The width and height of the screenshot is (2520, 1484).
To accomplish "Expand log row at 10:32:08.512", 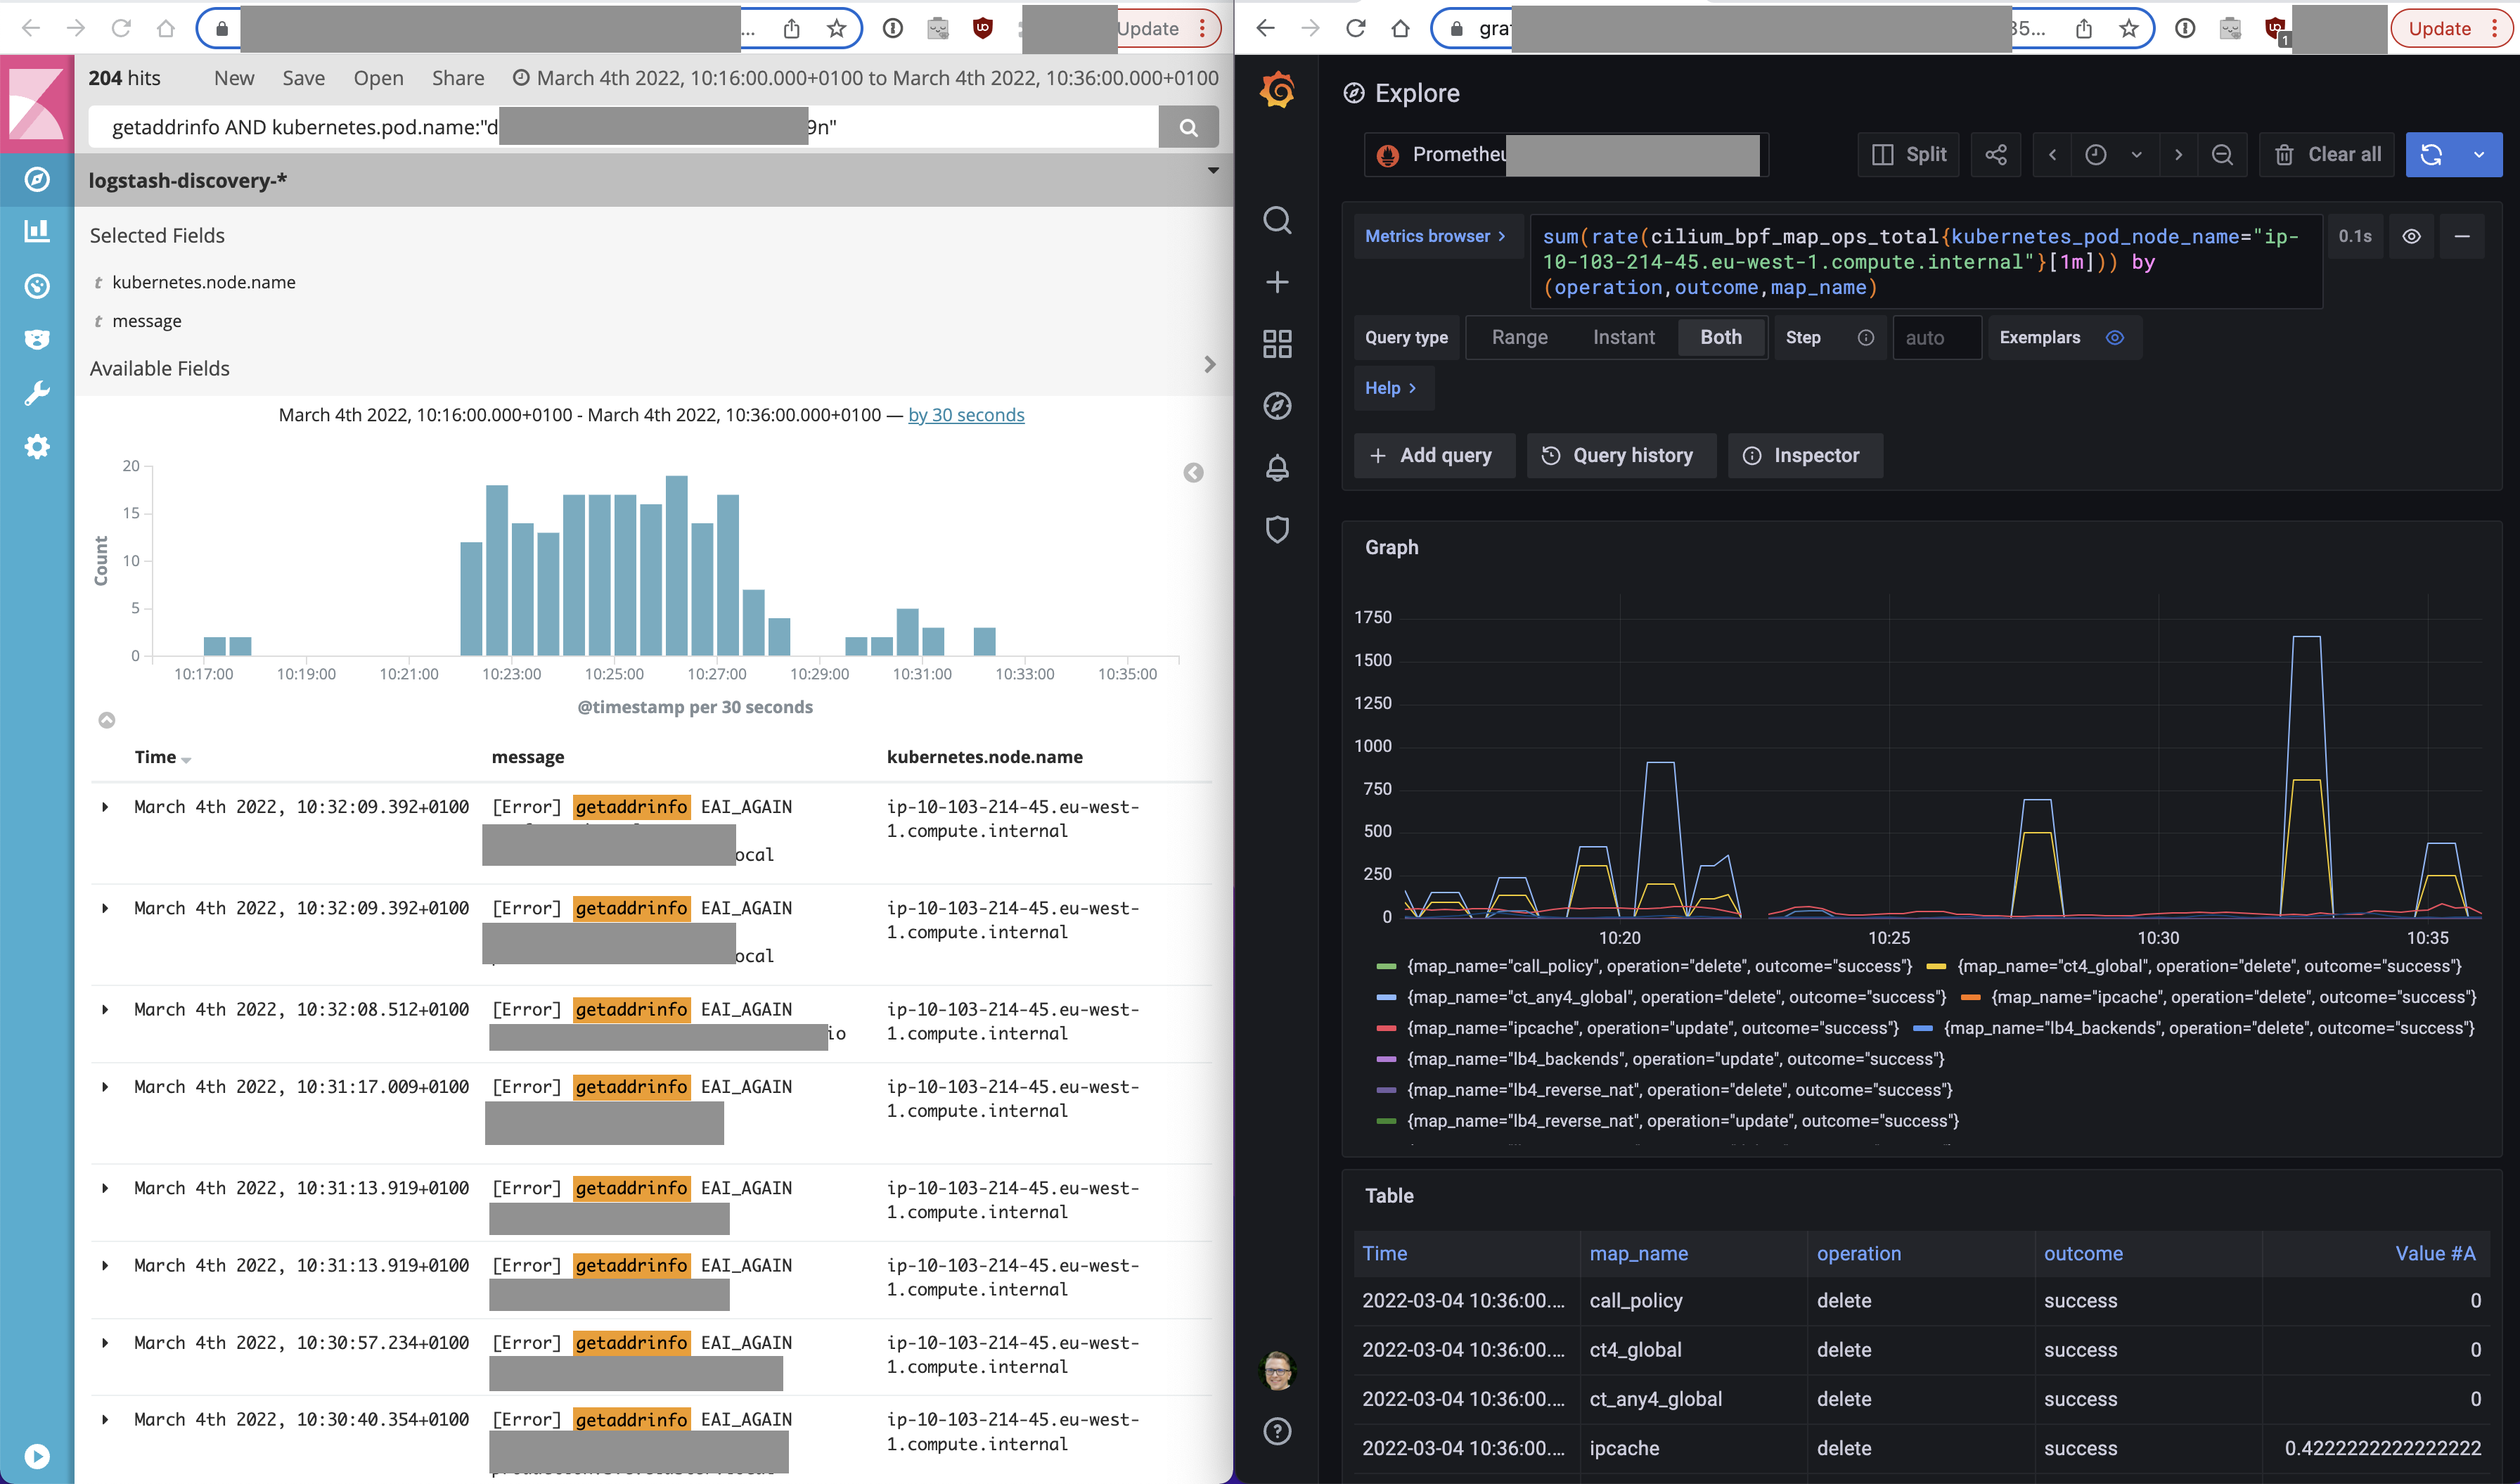I will 105,1010.
